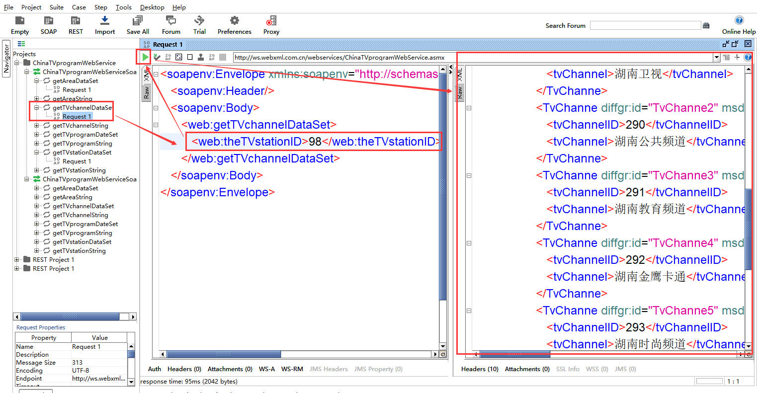Expand the REST Project 1 tree node

click(x=17, y=260)
